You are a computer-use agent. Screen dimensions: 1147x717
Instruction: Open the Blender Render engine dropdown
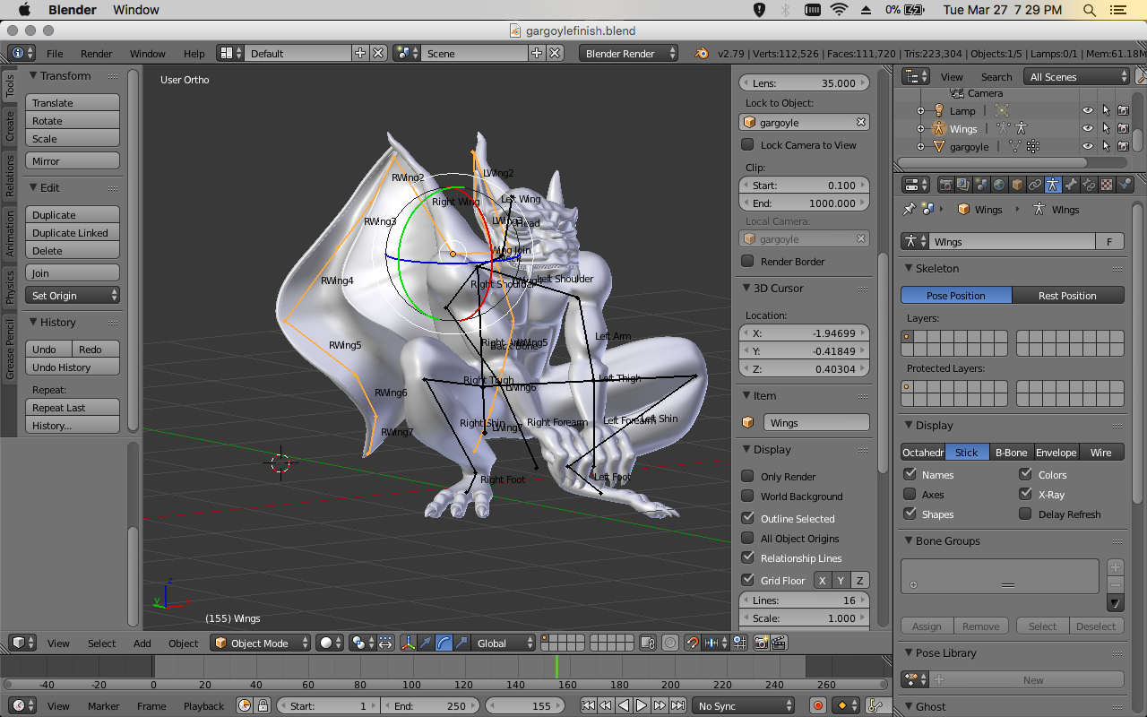point(629,53)
